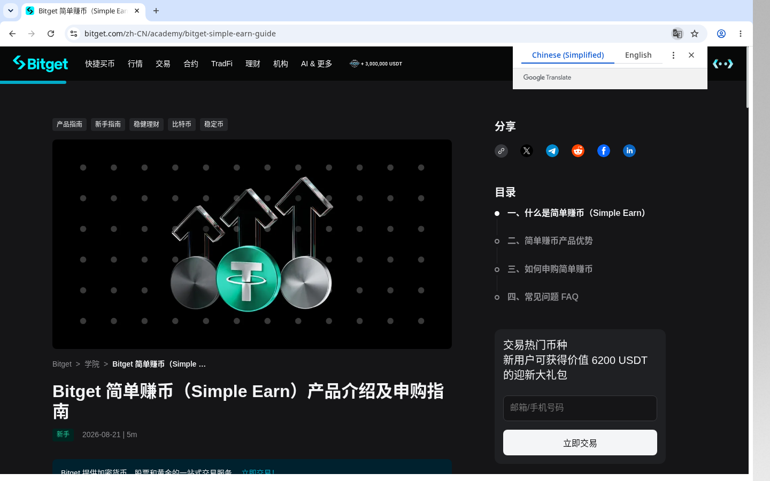Jump to 三、如何申购简单赚币 section
The width and height of the screenshot is (770, 481).
(550, 269)
